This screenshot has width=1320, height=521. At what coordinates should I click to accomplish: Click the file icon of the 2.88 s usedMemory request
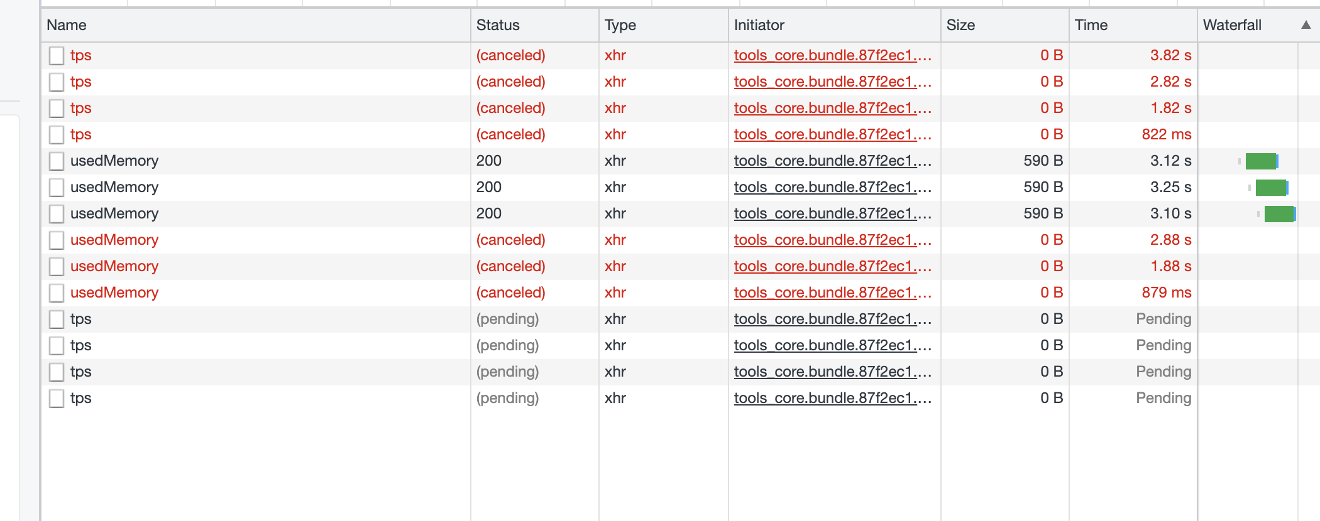click(x=57, y=240)
